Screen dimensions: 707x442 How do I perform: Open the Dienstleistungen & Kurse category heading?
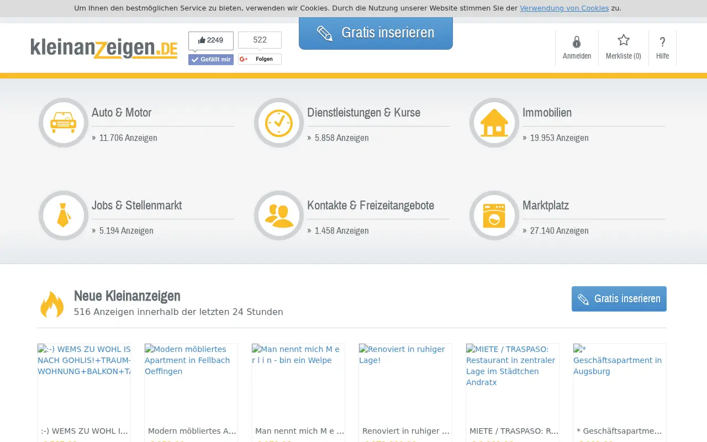tap(363, 112)
